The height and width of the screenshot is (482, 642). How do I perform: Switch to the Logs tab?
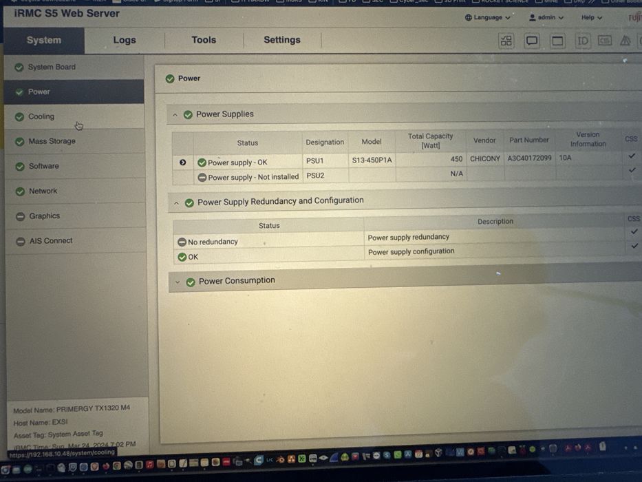(125, 40)
